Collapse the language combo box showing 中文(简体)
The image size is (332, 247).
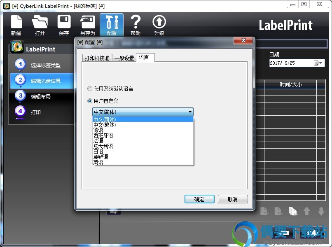(143, 112)
